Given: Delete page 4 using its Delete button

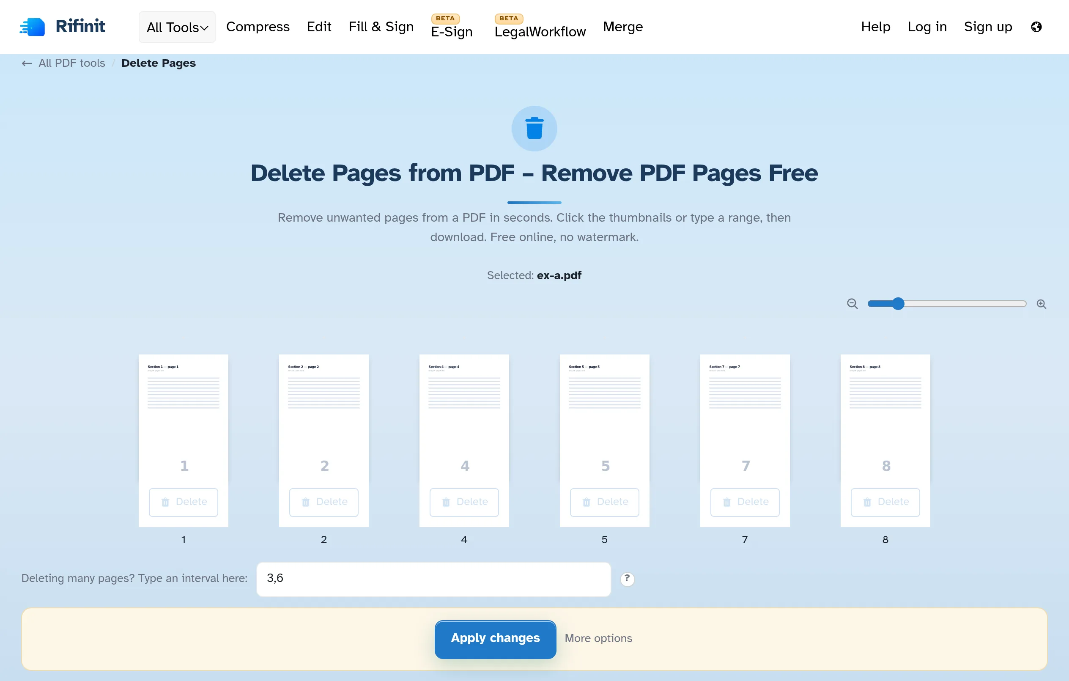Looking at the screenshot, I should tap(464, 502).
